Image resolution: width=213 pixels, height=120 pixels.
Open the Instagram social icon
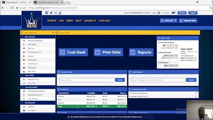[x=56, y=13]
